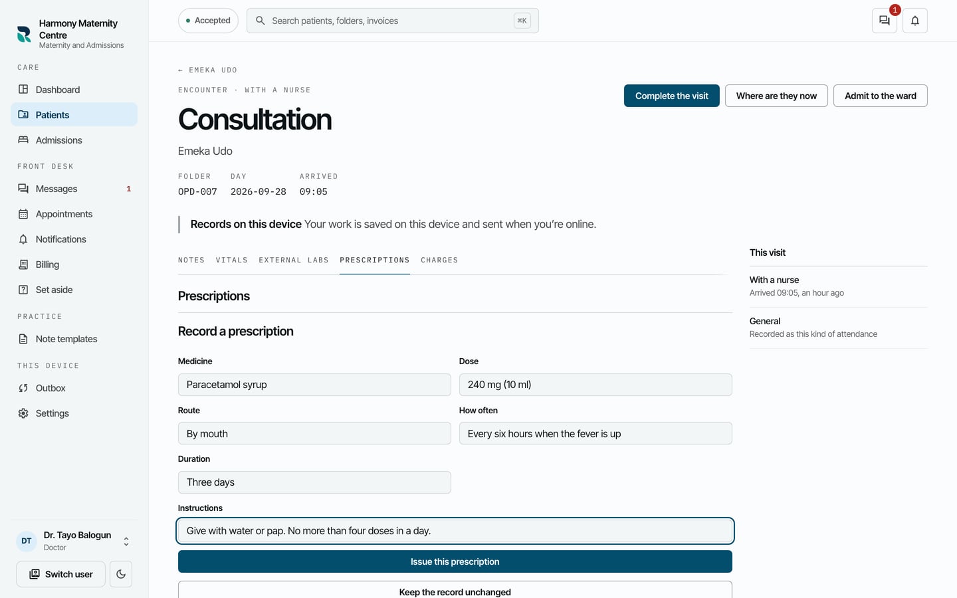Click Where are they now
Viewport: 957px width, 598px height.
pos(776,96)
